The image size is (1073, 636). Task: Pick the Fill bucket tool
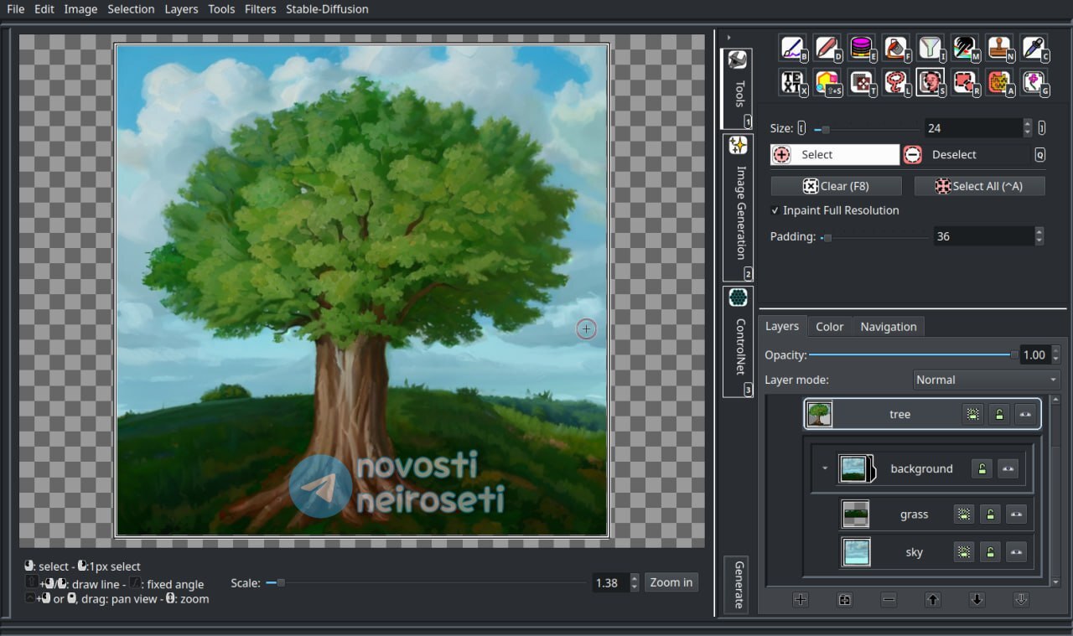click(894, 48)
